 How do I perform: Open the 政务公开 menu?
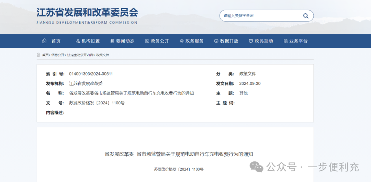(160, 41)
